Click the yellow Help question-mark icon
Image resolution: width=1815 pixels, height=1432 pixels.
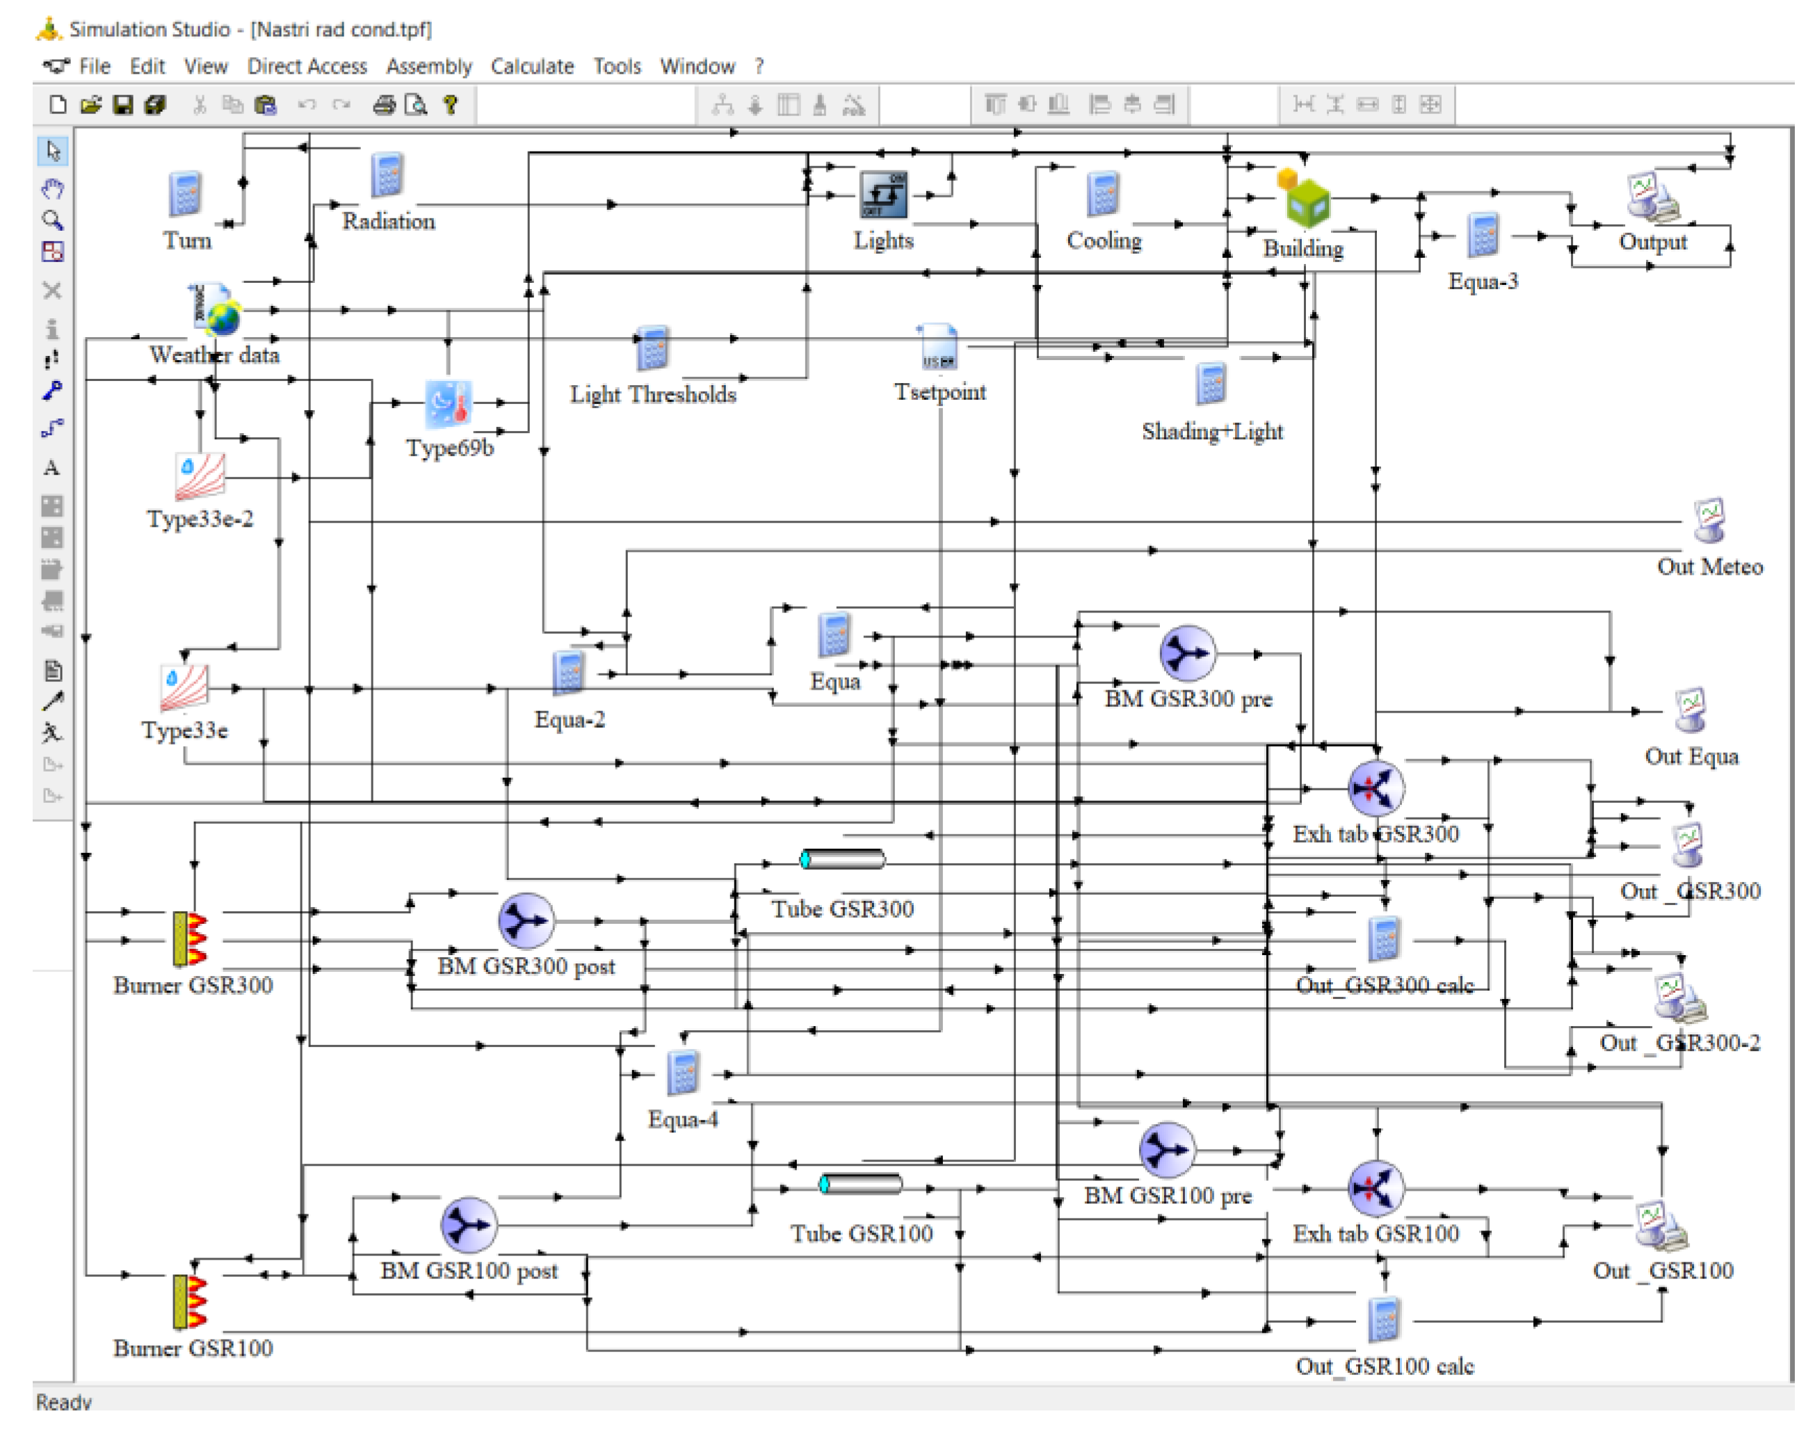(x=451, y=105)
